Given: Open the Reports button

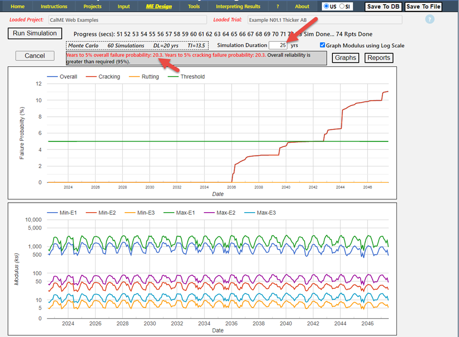Looking at the screenshot, I should coord(379,58).
